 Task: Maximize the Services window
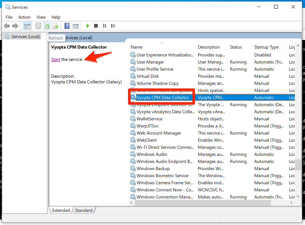tap(276, 7)
